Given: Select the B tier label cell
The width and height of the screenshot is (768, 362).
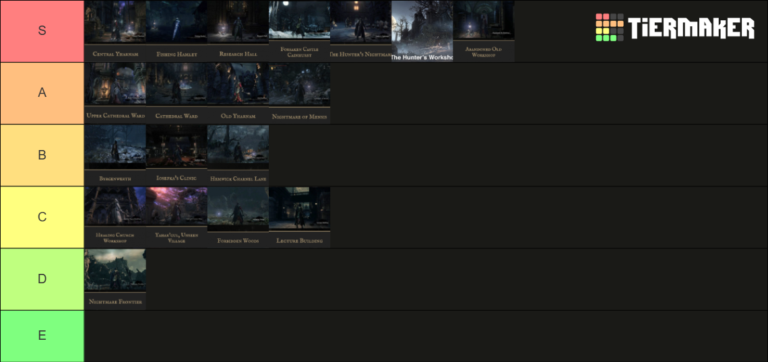Looking at the screenshot, I should coord(42,155).
